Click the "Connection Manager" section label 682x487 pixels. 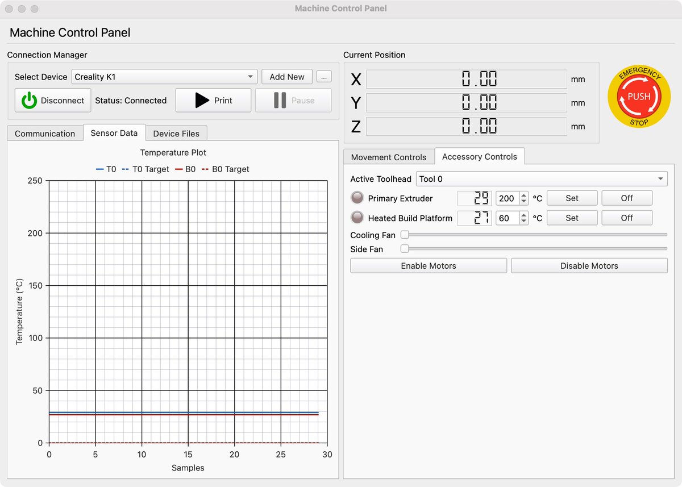47,55
